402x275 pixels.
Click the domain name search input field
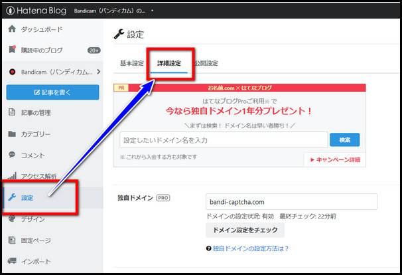pyautogui.click(x=224, y=140)
